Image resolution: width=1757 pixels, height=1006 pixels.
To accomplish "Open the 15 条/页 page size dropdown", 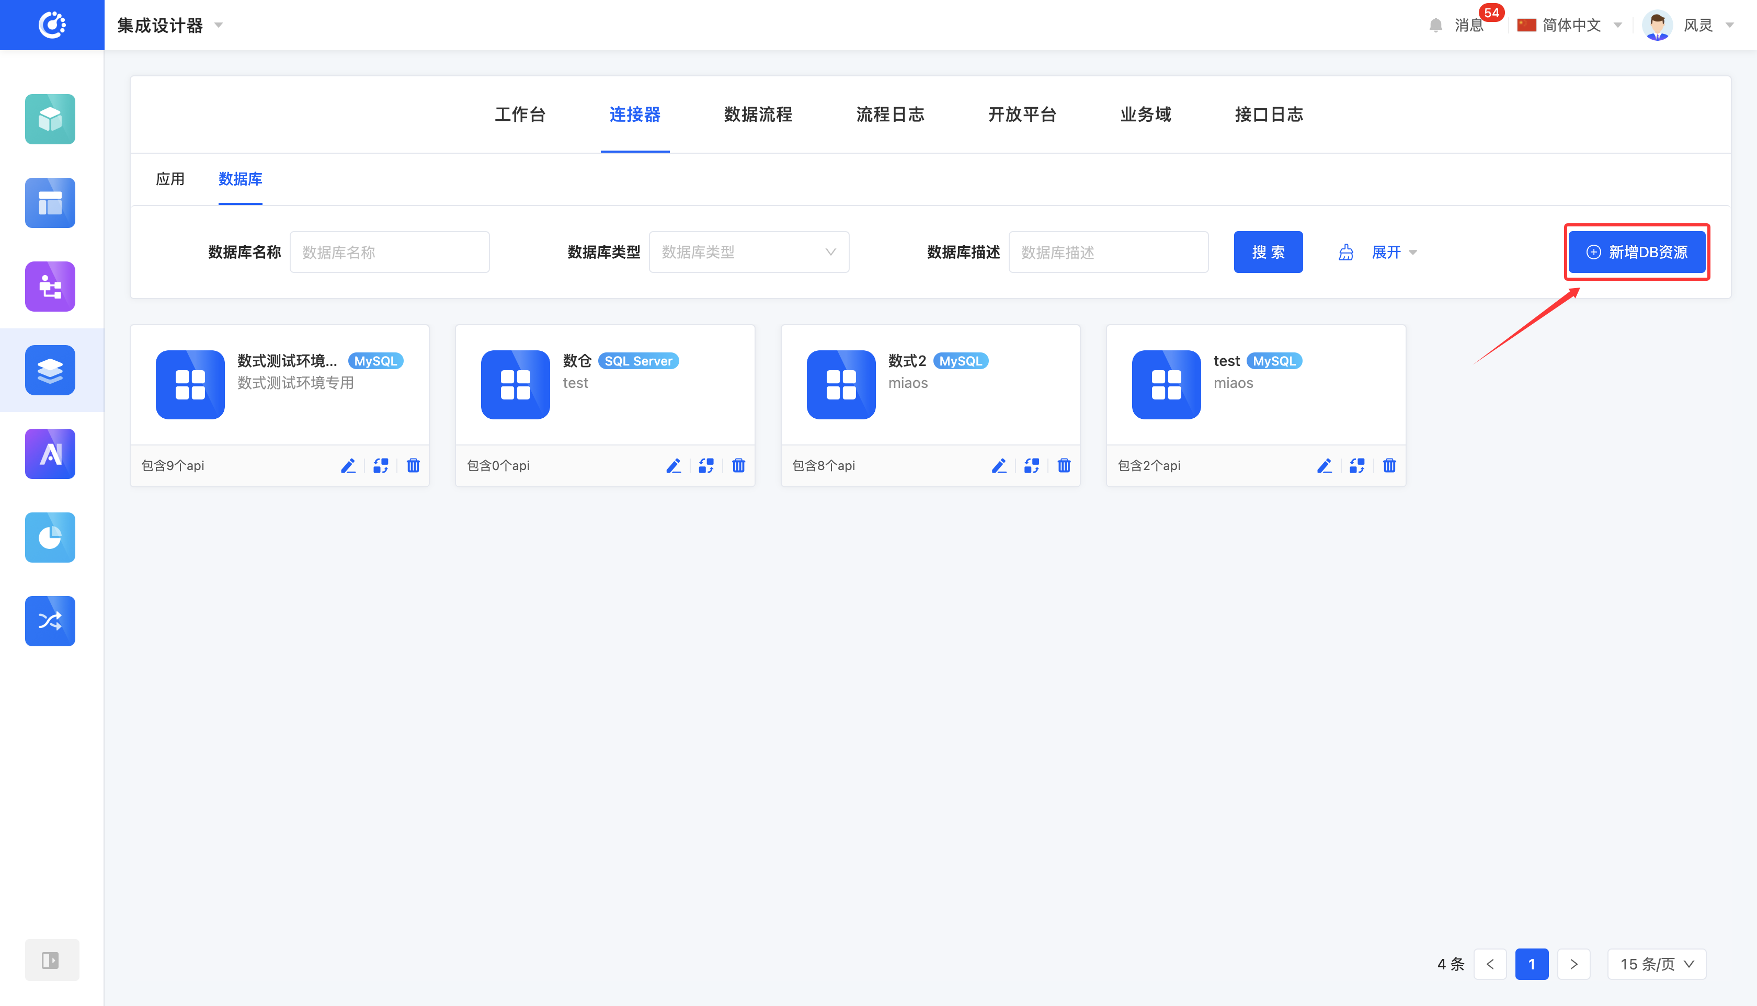I will tap(1656, 964).
